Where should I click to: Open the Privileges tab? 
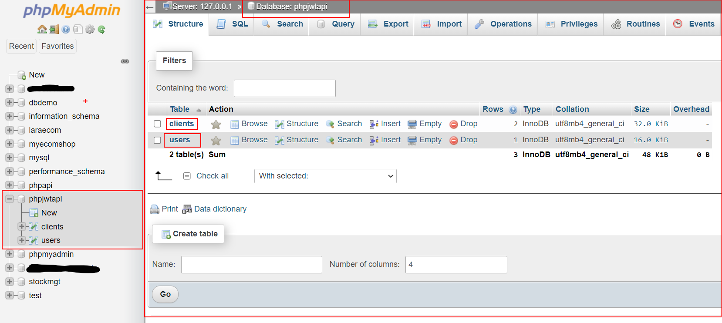click(x=571, y=24)
